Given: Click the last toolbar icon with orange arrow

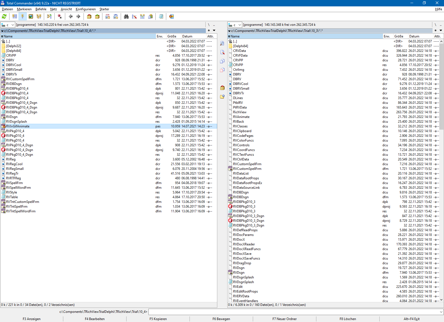Looking at the screenshot, I should pyautogui.click(x=171, y=17).
